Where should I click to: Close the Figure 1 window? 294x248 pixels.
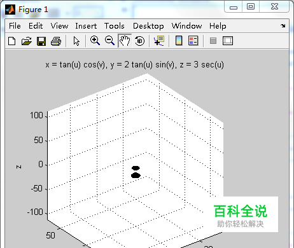click(x=274, y=6)
